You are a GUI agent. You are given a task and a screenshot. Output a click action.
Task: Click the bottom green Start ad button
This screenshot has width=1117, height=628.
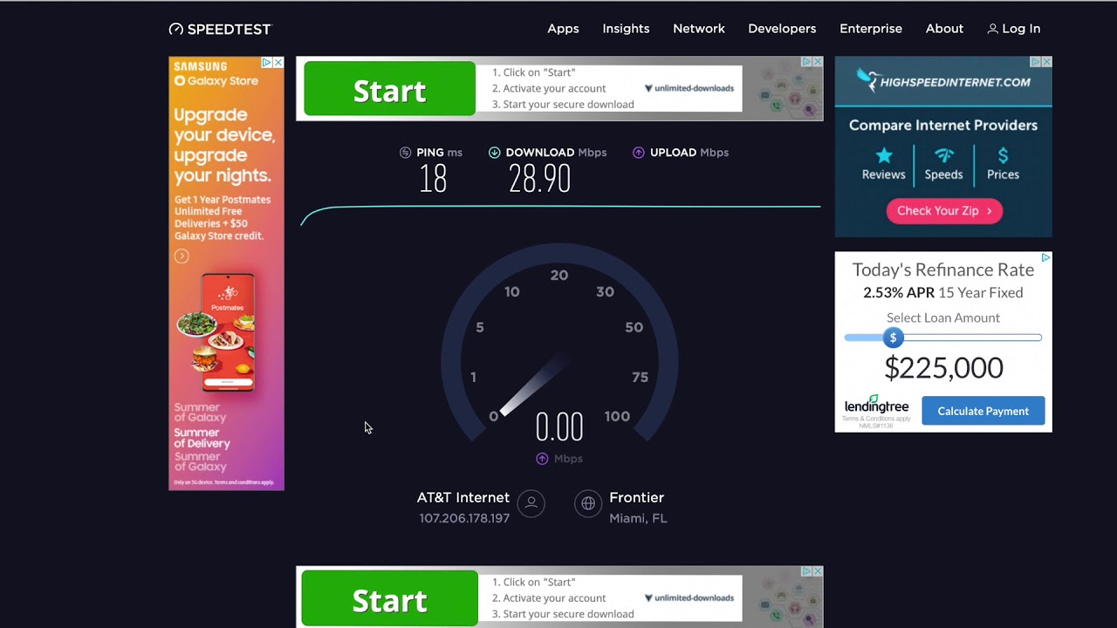coord(389,598)
